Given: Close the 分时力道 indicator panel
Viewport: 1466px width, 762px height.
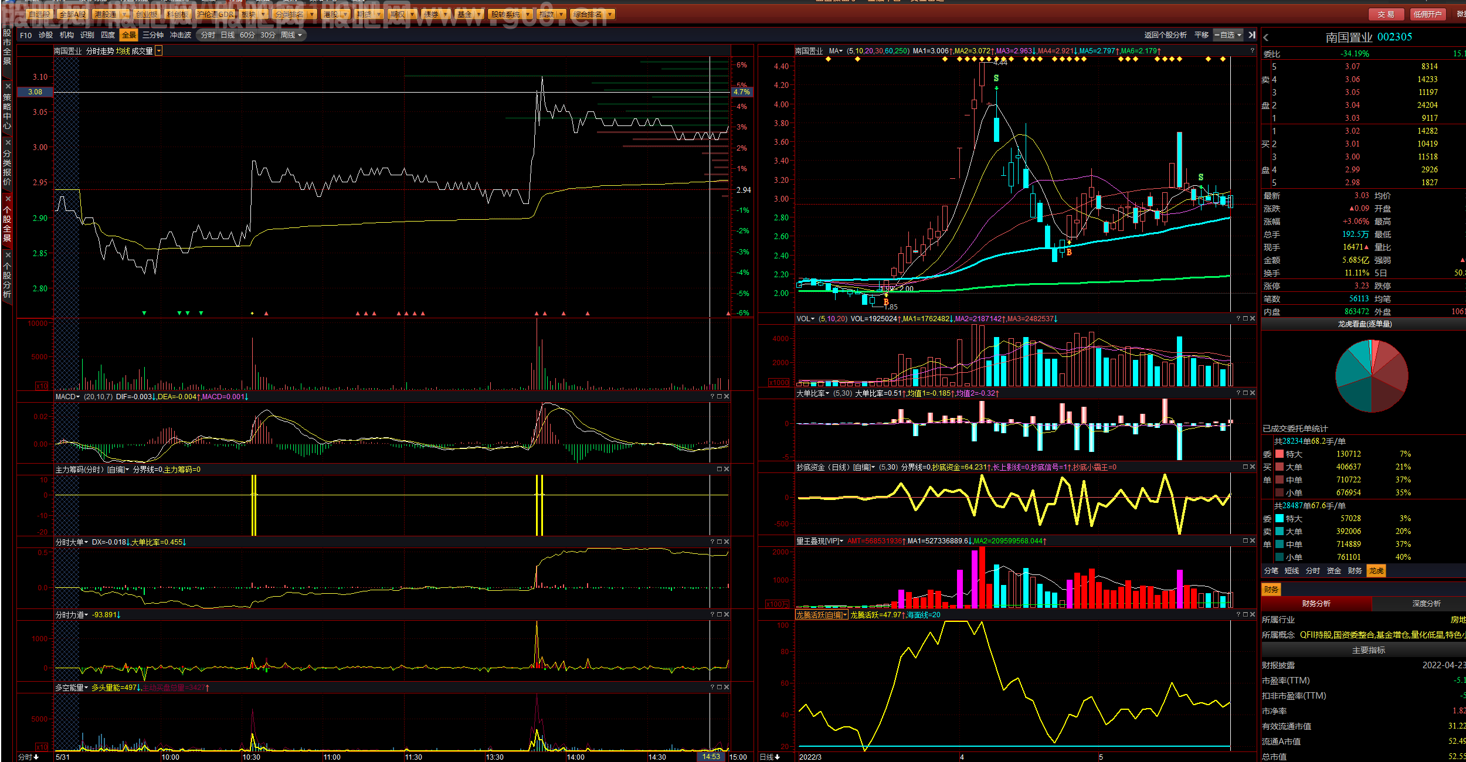Looking at the screenshot, I should pos(727,615).
